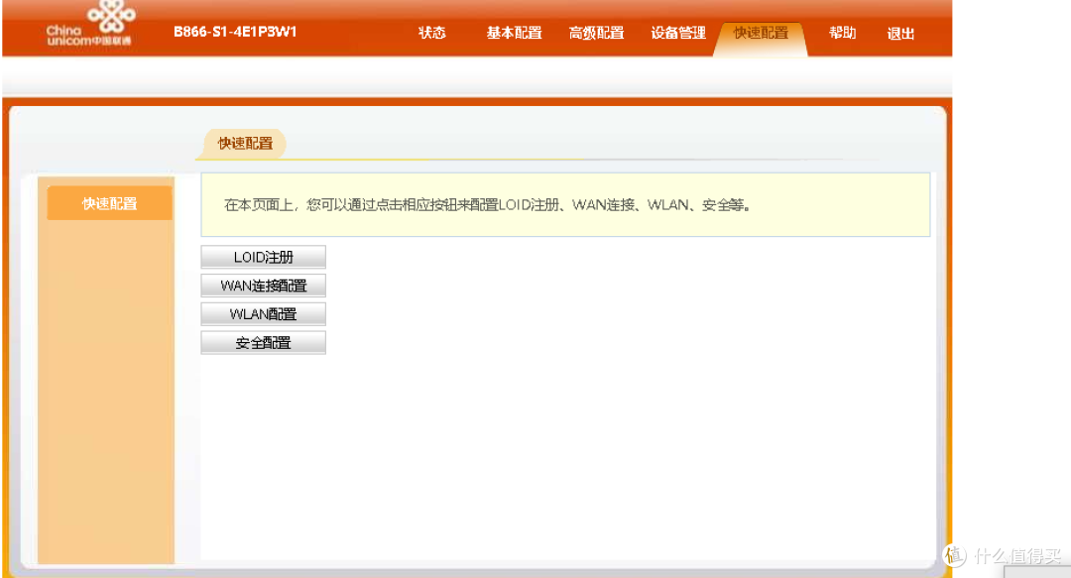The height and width of the screenshot is (578, 1071).
Task: Click the LOID注册 button
Action: [263, 257]
